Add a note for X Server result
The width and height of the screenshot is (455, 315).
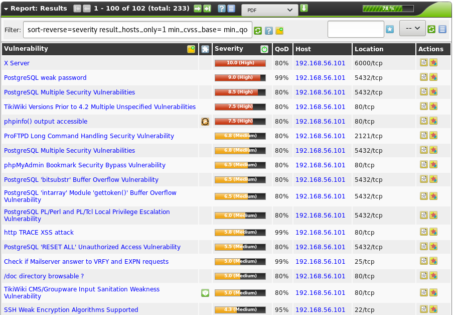point(424,63)
